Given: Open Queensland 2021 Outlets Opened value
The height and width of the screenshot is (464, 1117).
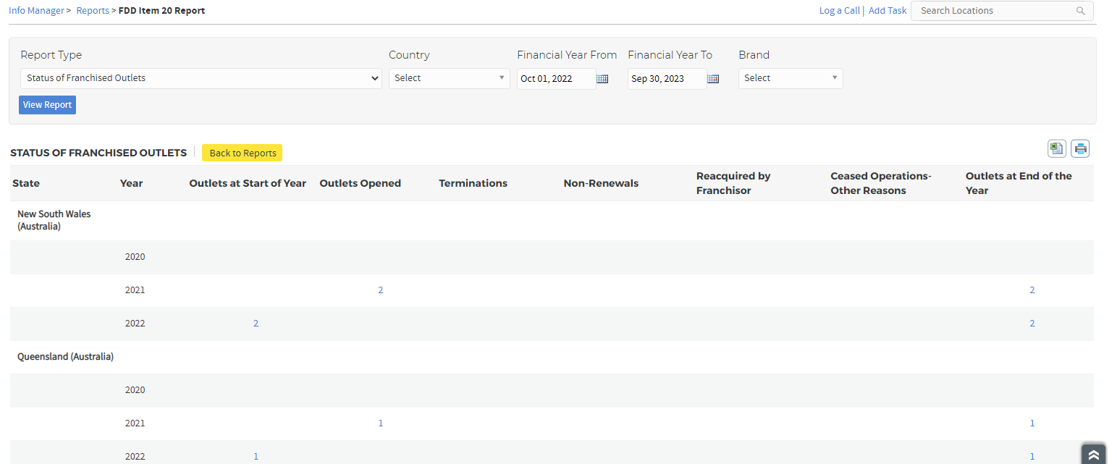Looking at the screenshot, I should (x=381, y=423).
